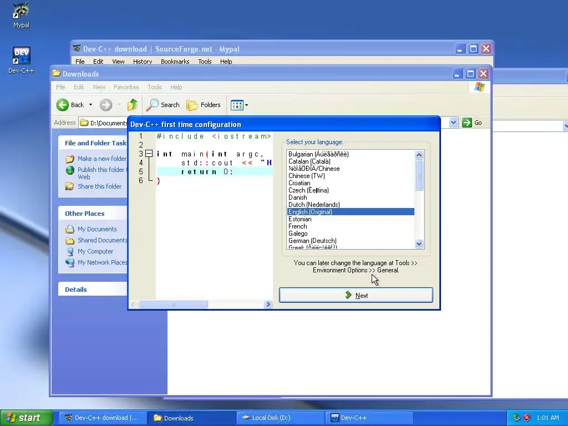Select Czech language

click(351, 191)
